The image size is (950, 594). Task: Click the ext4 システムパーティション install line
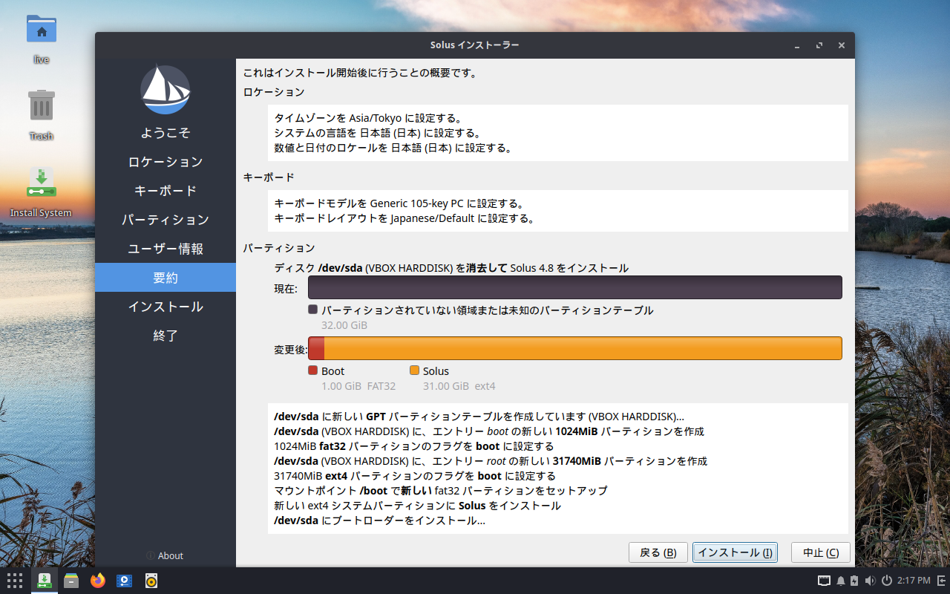tap(417, 506)
